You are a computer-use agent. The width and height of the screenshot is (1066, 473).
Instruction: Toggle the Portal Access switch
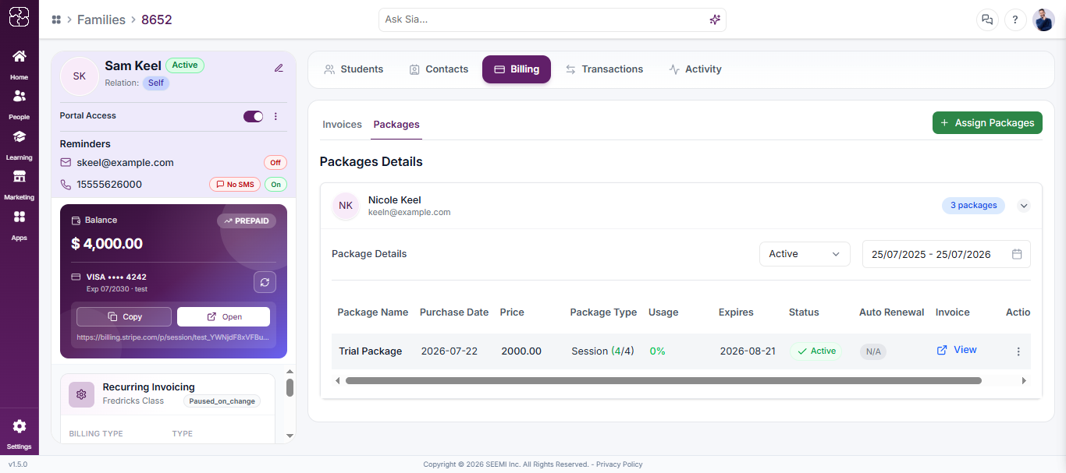[254, 116]
